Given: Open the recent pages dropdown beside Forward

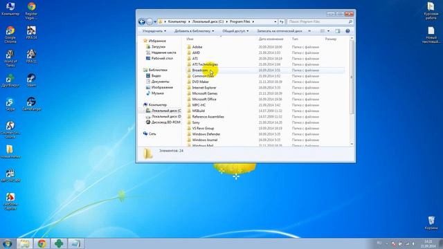Looking at the screenshot, I should [x=155, y=21].
